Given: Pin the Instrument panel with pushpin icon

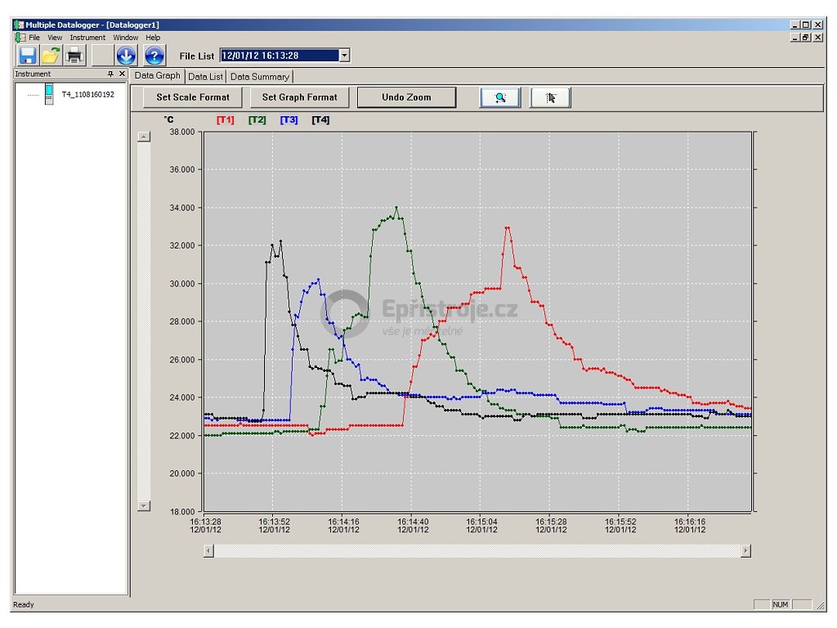Looking at the screenshot, I should (x=111, y=74).
